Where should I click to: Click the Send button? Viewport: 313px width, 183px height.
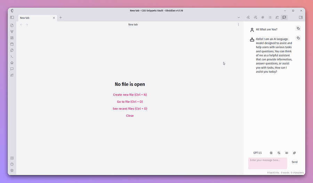point(295,162)
